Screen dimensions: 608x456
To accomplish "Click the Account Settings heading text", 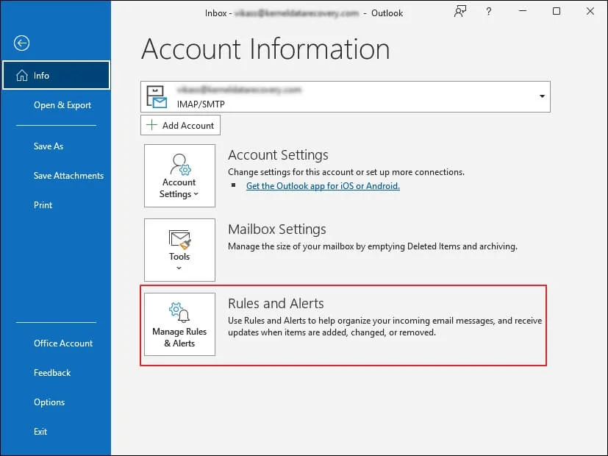I will pos(278,154).
